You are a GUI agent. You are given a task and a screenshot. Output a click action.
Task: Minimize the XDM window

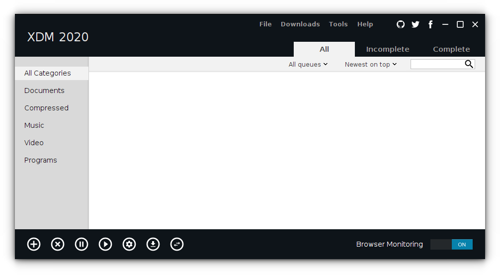pyautogui.click(x=445, y=24)
